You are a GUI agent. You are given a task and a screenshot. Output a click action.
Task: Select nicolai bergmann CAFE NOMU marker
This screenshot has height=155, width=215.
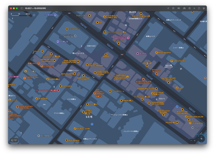tap(17, 107)
